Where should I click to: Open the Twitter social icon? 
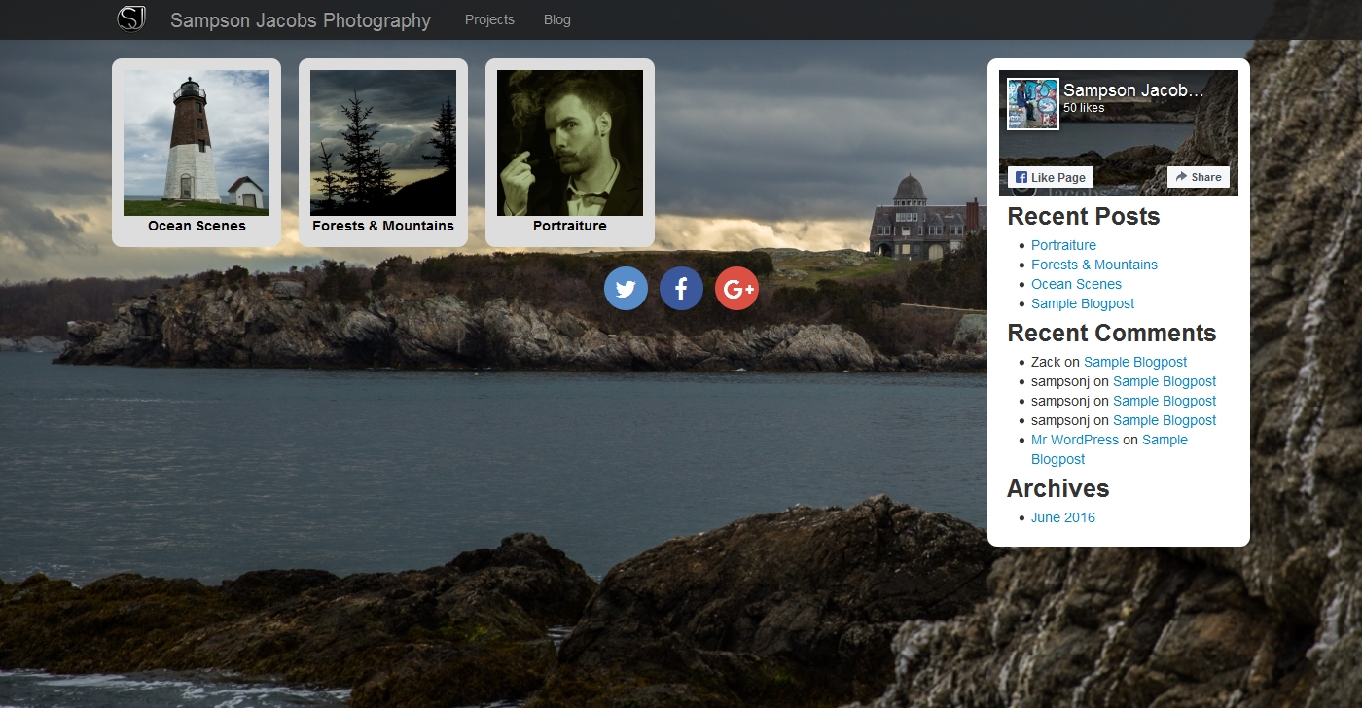click(626, 288)
